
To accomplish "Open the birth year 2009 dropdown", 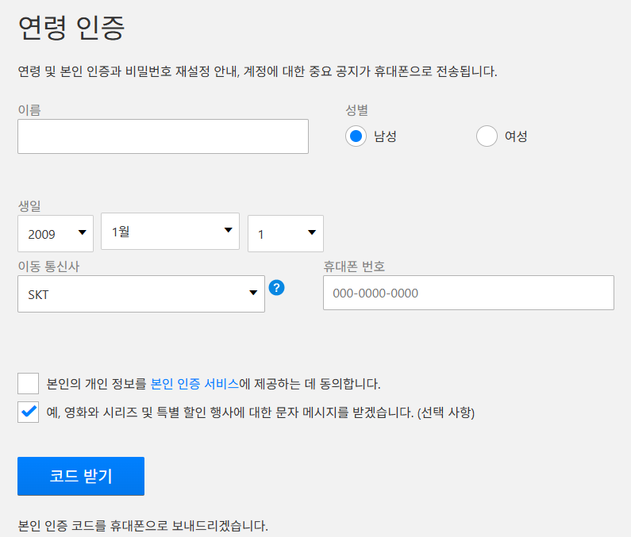I will (56, 234).
